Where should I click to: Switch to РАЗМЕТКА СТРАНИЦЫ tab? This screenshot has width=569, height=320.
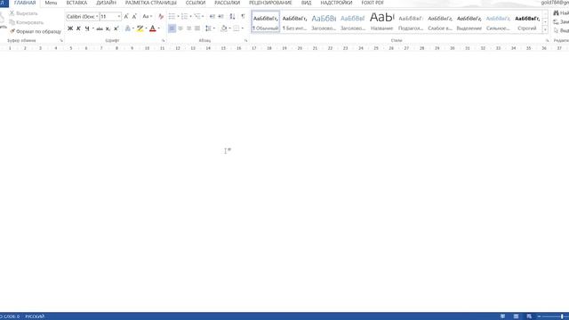tap(151, 3)
